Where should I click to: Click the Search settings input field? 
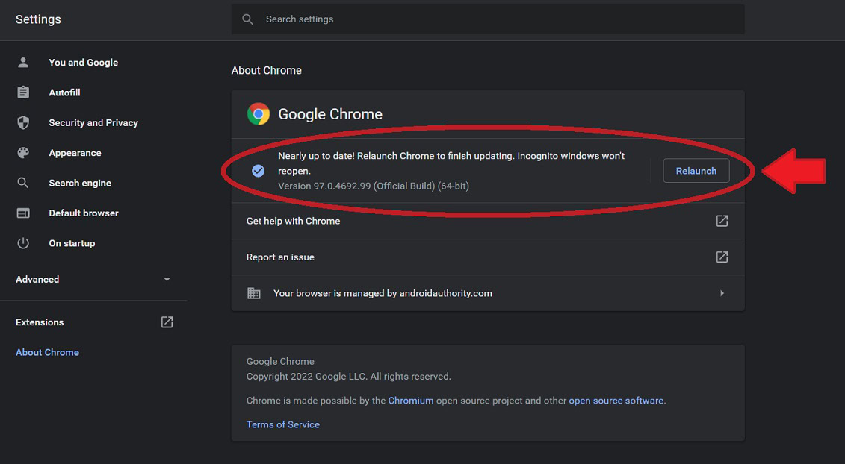pyautogui.click(x=487, y=19)
